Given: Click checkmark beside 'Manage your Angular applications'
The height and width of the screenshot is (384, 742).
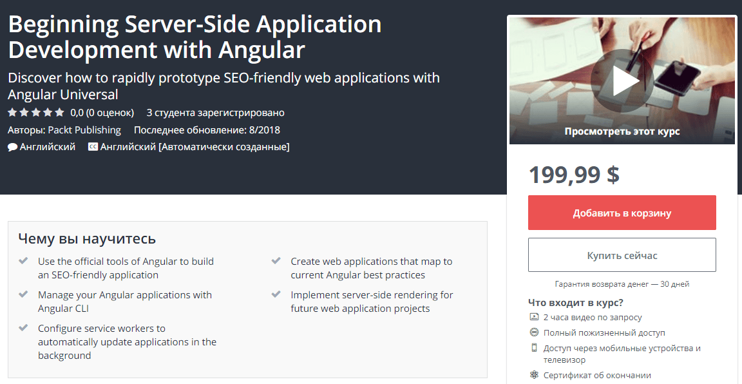Looking at the screenshot, I should (23, 294).
